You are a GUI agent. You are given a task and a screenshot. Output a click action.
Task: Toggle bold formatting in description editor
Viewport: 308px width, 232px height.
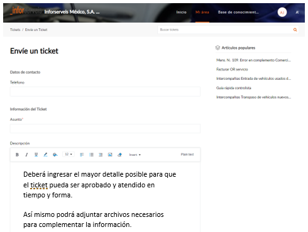pyautogui.click(x=17, y=155)
